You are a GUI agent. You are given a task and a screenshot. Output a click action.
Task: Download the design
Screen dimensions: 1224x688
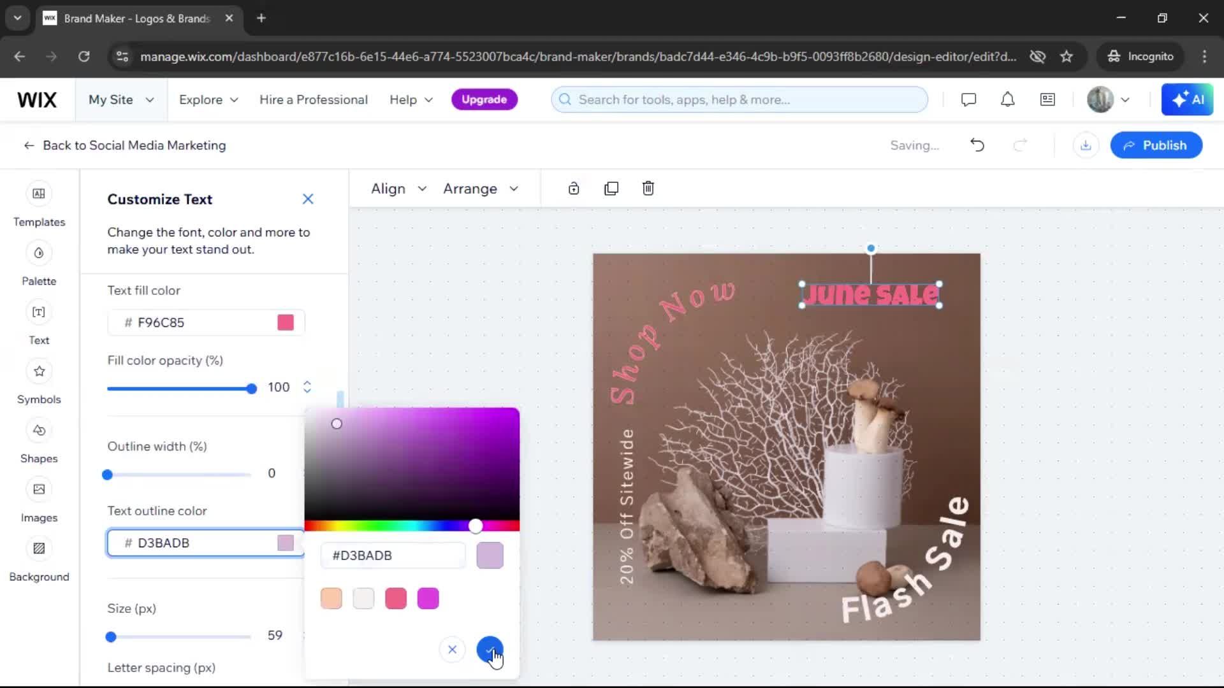click(1086, 145)
